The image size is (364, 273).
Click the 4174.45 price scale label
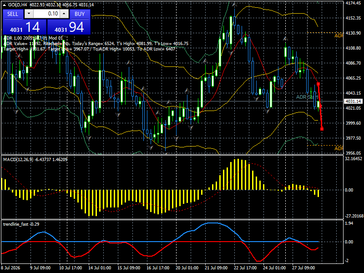click(354, 3)
